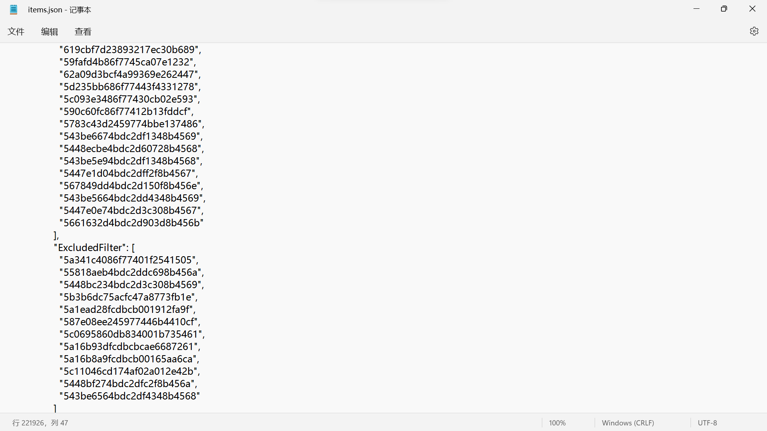Open the settings gear icon
Image resolution: width=767 pixels, height=431 pixels.
click(754, 31)
